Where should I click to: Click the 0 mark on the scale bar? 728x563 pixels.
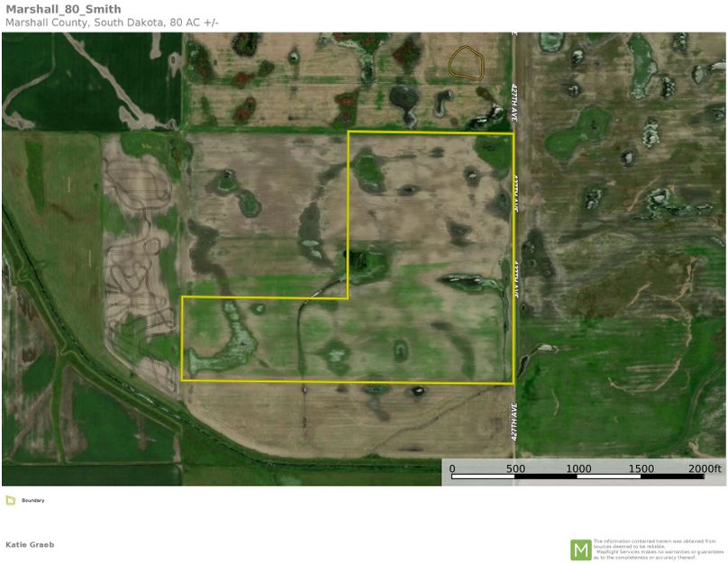tap(451, 468)
